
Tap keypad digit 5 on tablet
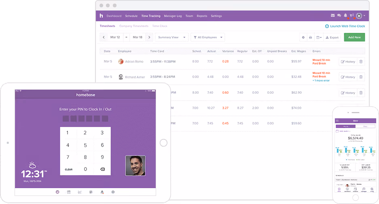coord(85,145)
